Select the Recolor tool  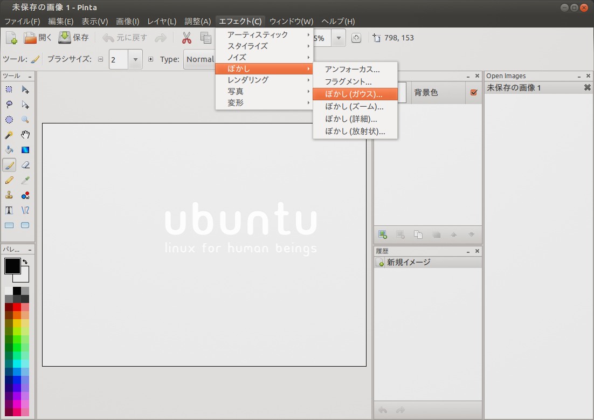coord(25,195)
